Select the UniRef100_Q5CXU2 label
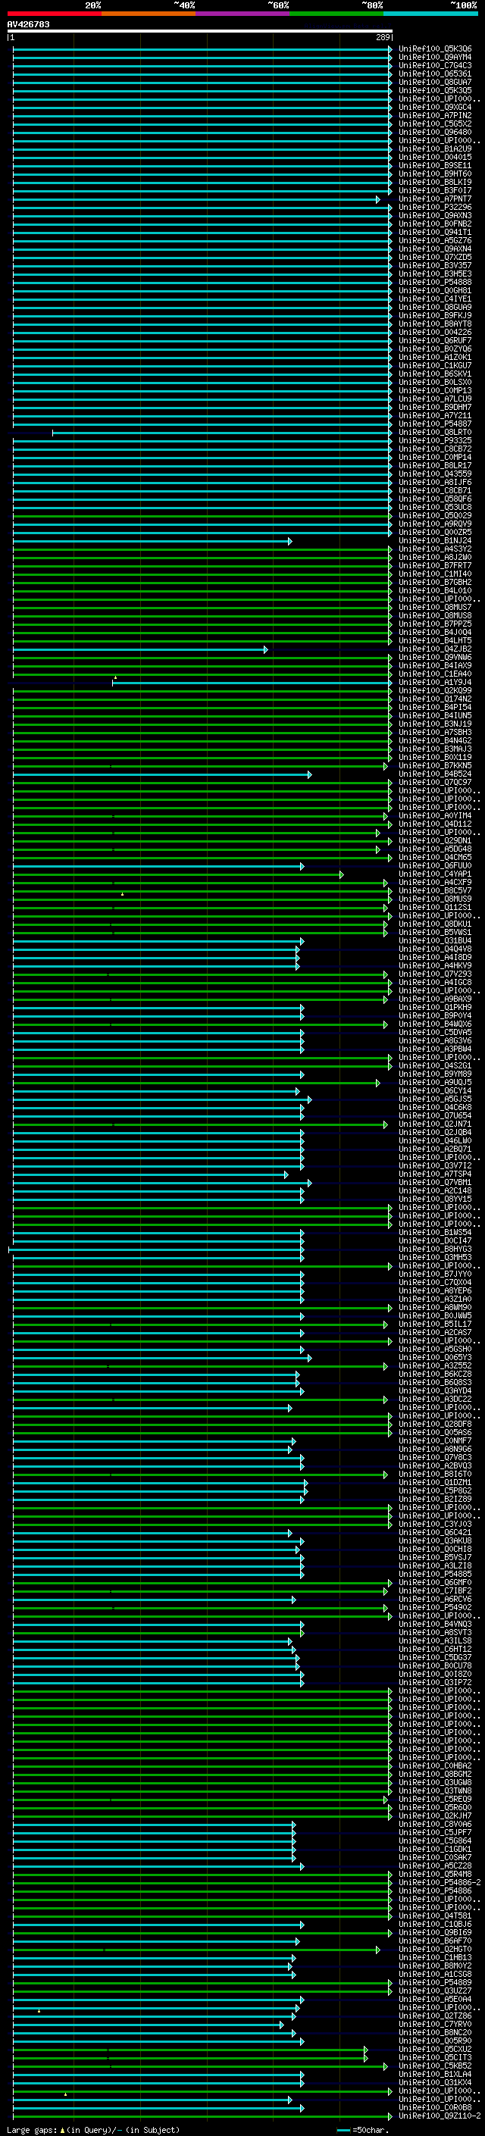 [x=435, y=2049]
